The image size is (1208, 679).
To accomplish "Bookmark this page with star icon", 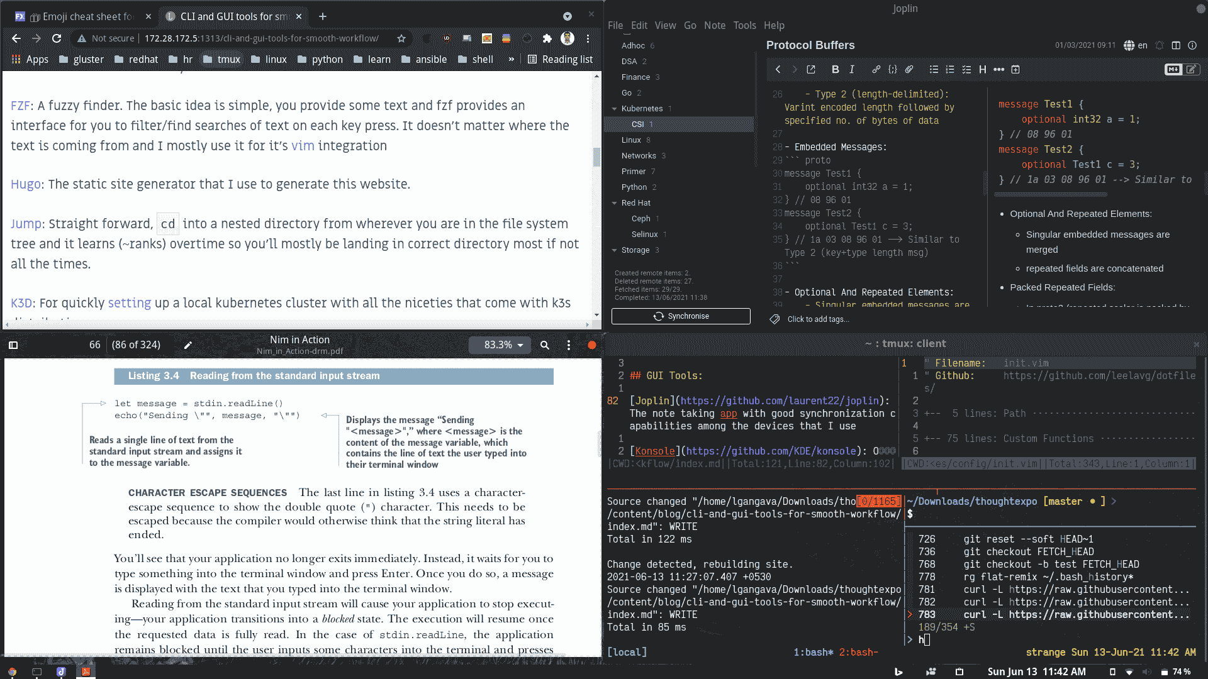I will tap(401, 38).
